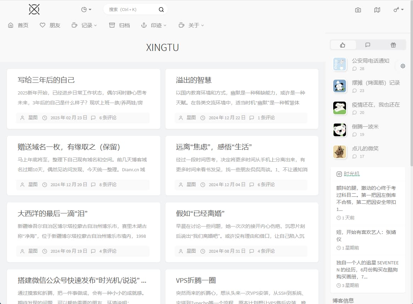Click the map icon at top right
The height and width of the screenshot is (304, 413).
tap(377, 10)
